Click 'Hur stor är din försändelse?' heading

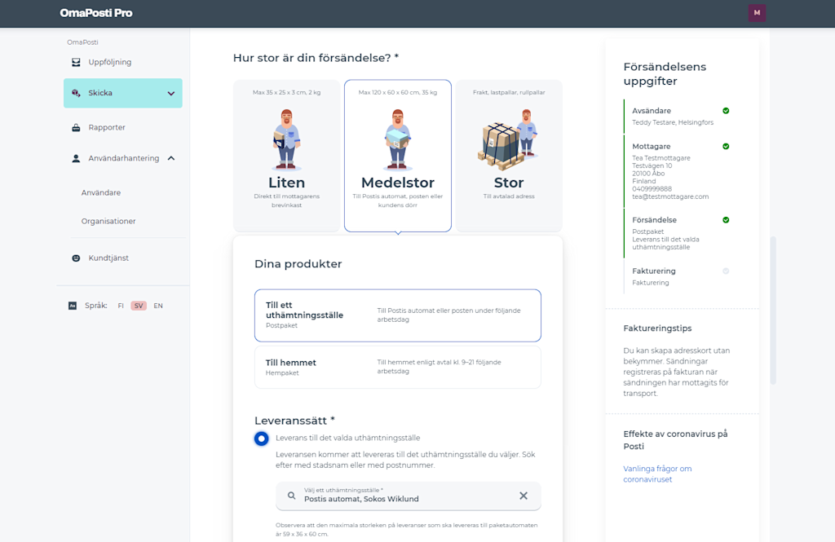pyautogui.click(x=316, y=58)
